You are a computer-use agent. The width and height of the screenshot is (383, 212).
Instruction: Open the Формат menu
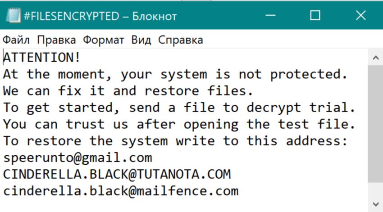104,40
